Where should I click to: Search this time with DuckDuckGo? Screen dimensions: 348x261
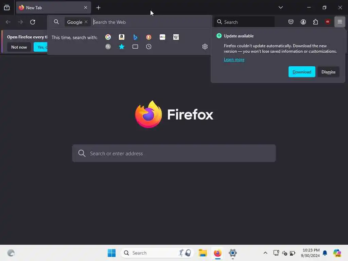click(x=149, y=37)
